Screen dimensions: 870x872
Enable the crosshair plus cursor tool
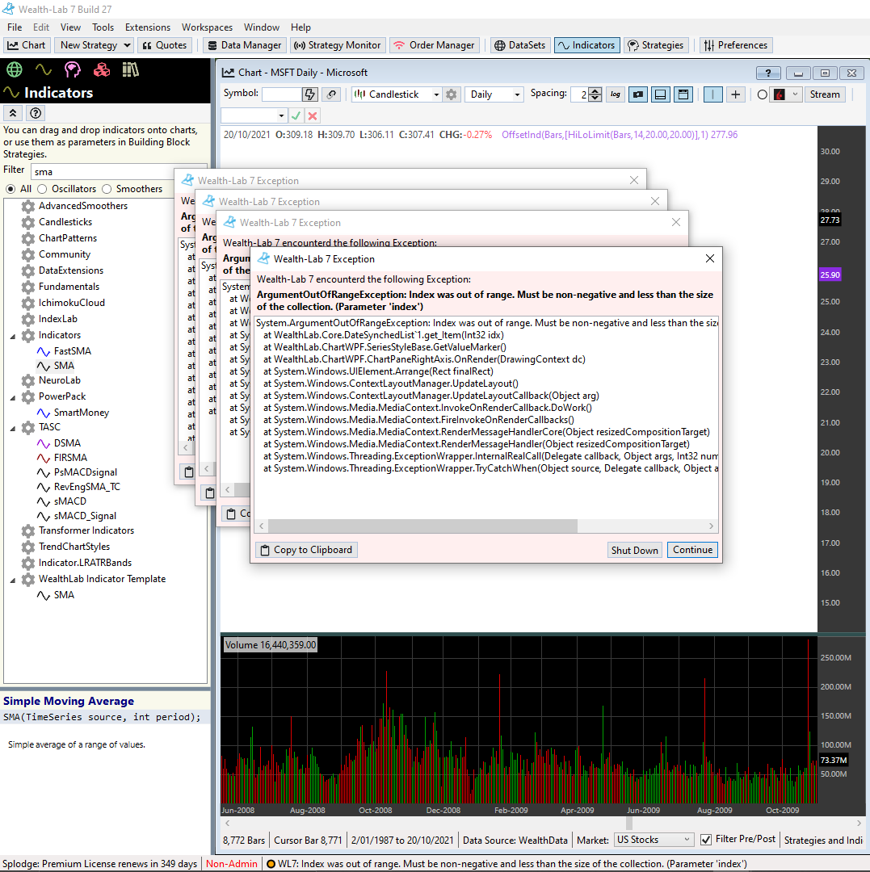tap(735, 94)
